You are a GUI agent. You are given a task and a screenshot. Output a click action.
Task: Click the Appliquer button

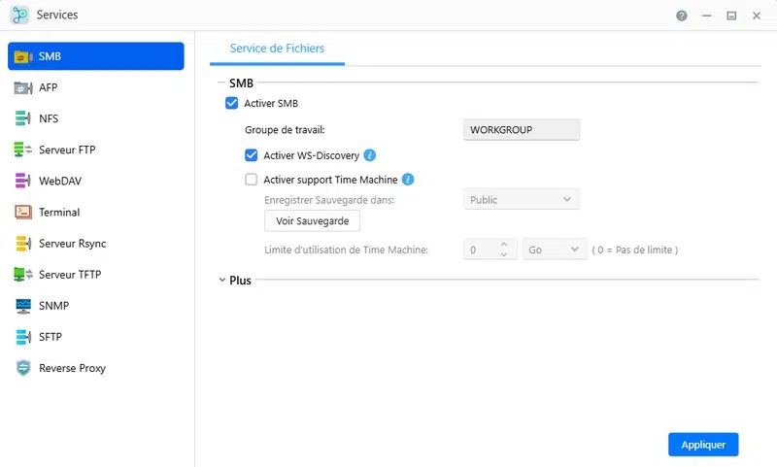[x=703, y=444]
